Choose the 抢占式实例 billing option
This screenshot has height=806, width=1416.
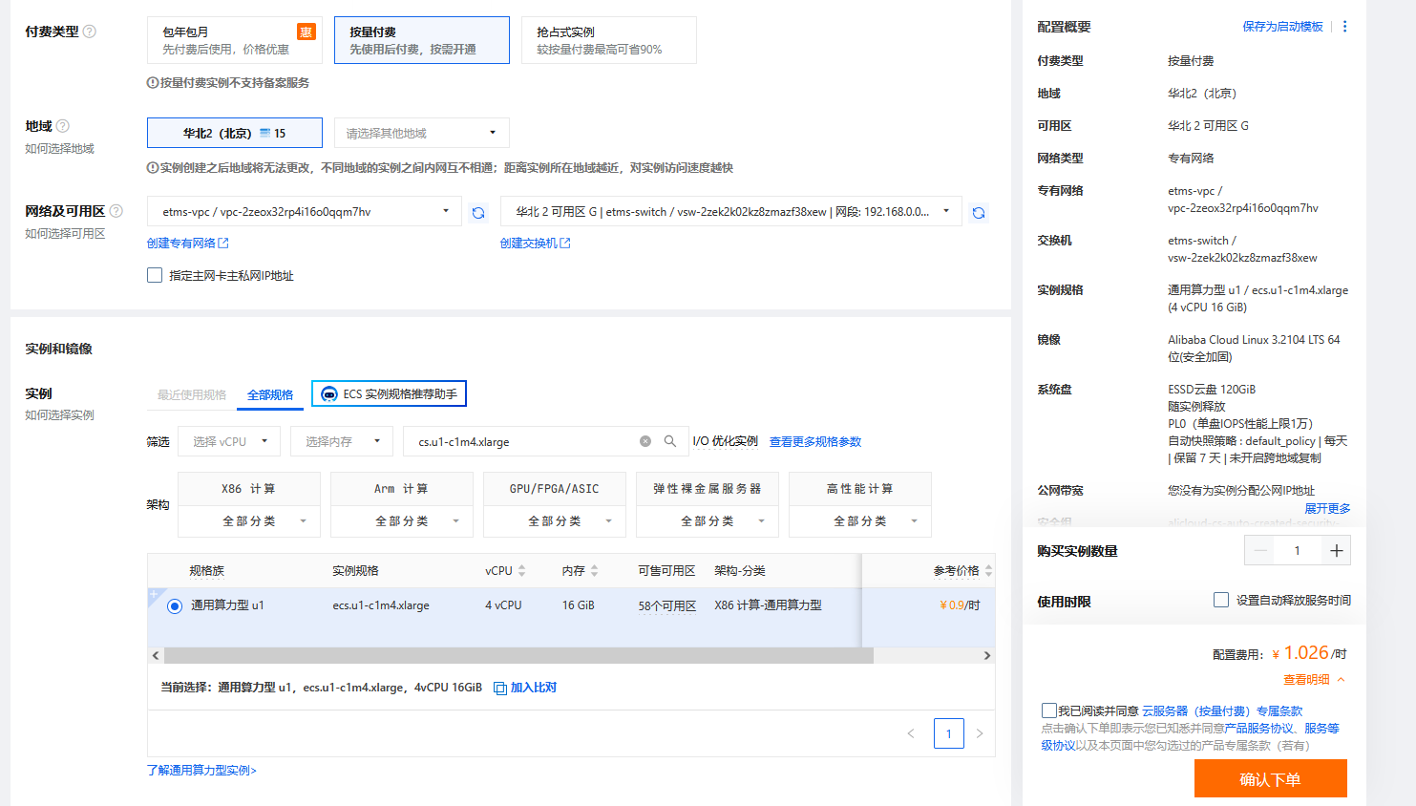[x=609, y=40]
